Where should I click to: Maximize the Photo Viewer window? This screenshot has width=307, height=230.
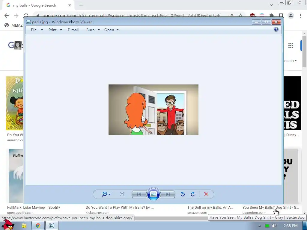266,22
